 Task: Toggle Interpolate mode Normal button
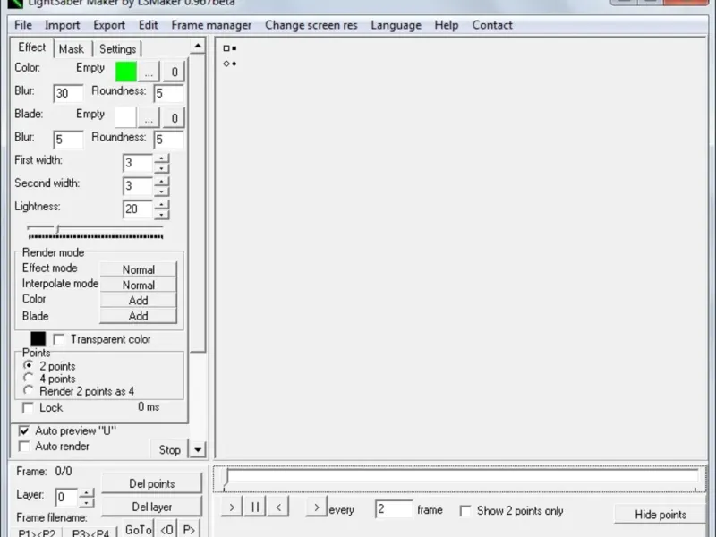click(x=138, y=285)
